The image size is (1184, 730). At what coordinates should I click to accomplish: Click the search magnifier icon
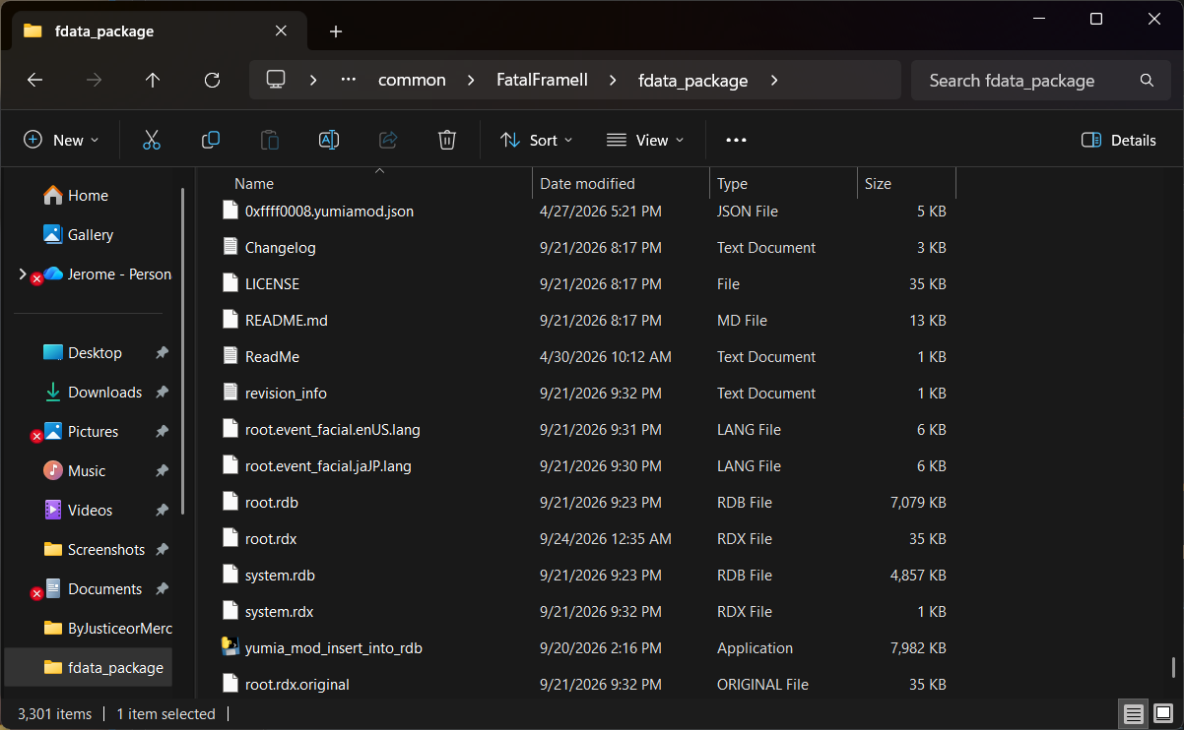point(1147,81)
